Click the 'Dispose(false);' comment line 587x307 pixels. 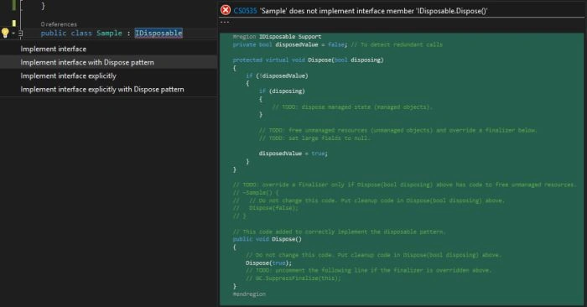[266, 208]
